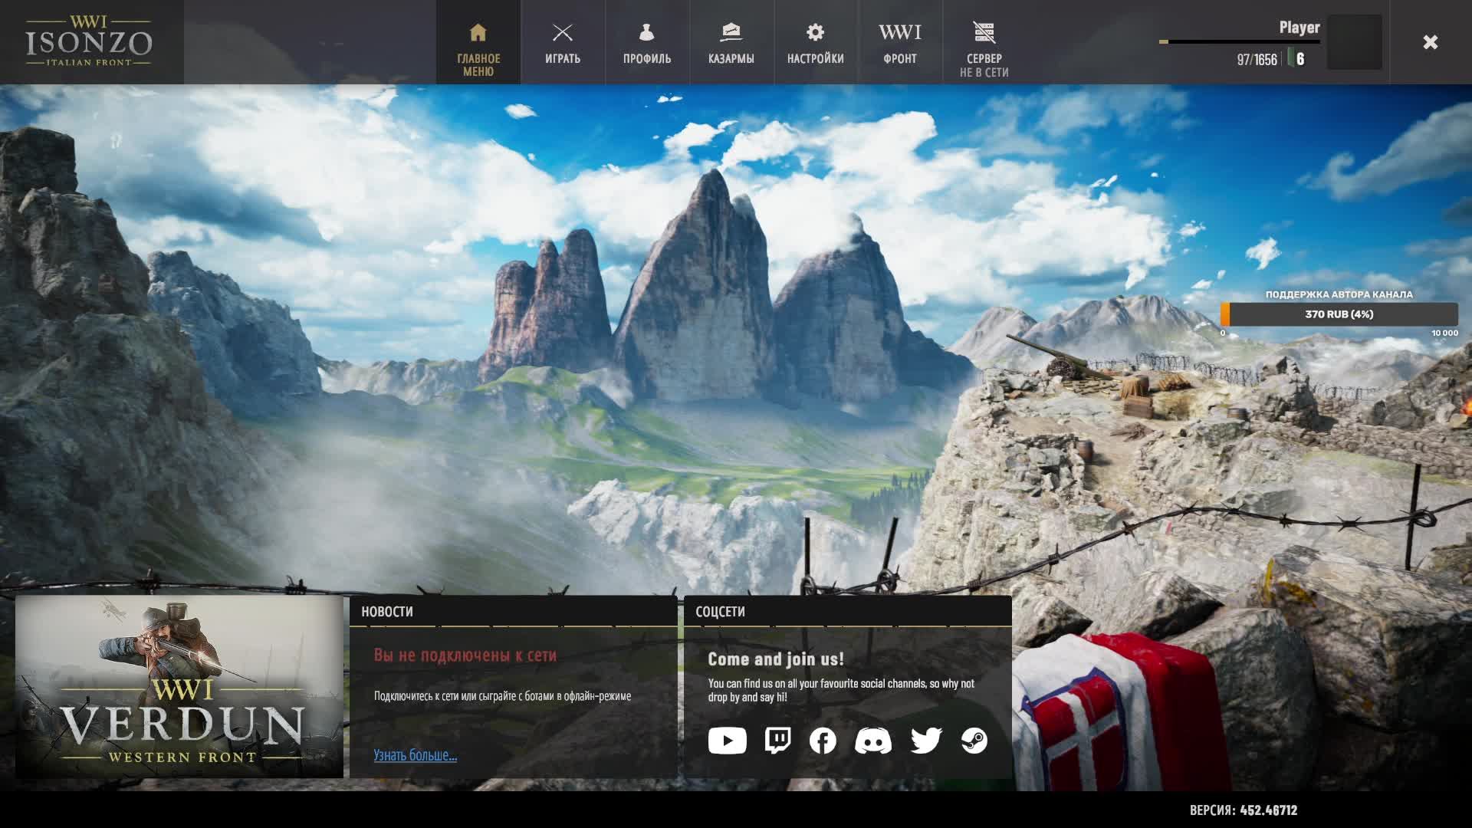The image size is (1472, 828).
Task: Follow the Узнать больше link
Action: pos(416,755)
